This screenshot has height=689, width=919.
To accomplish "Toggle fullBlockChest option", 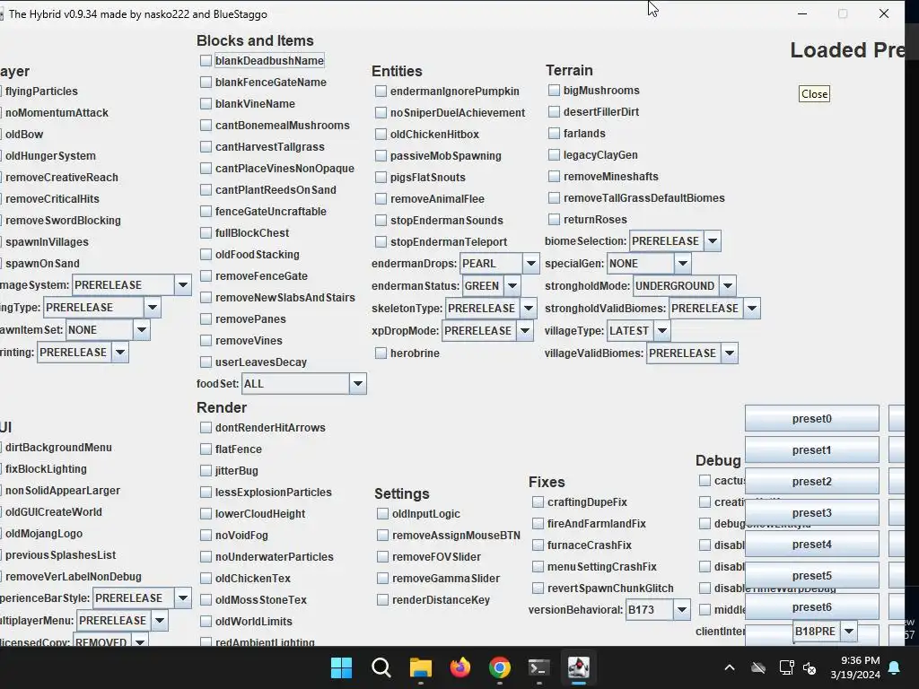I will pos(206,232).
